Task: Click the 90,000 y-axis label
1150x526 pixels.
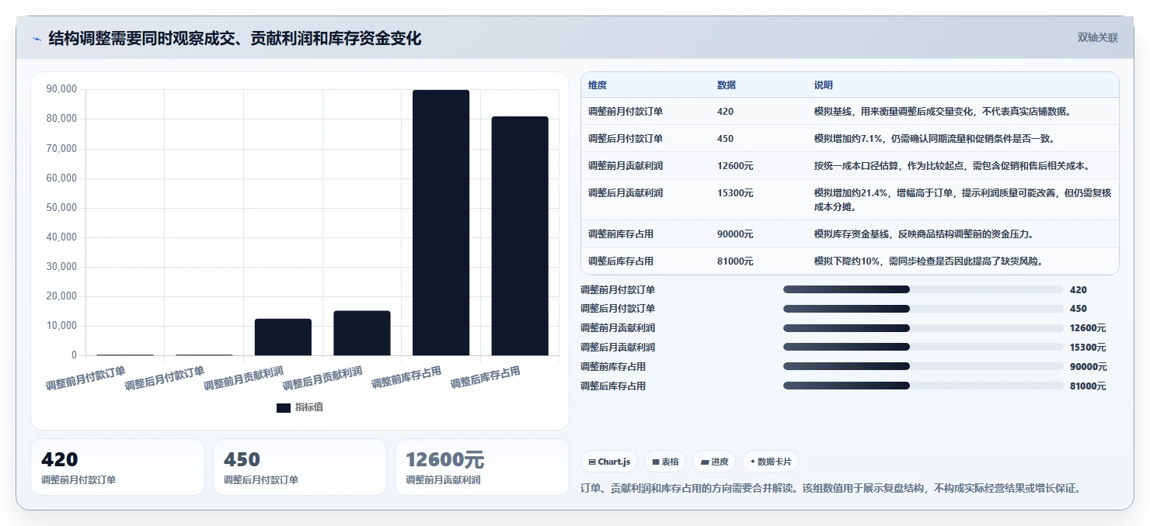Action: 61,89
